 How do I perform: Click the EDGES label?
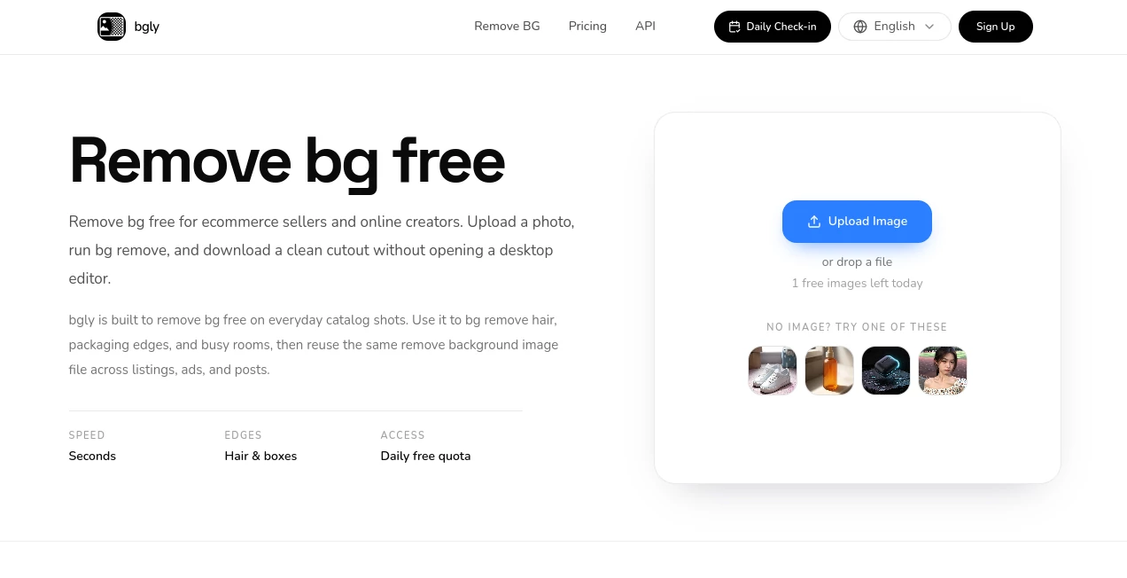pos(243,435)
